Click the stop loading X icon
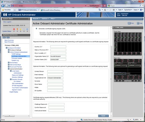This screenshot has height=122, width=145. click(x=105, y=6)
